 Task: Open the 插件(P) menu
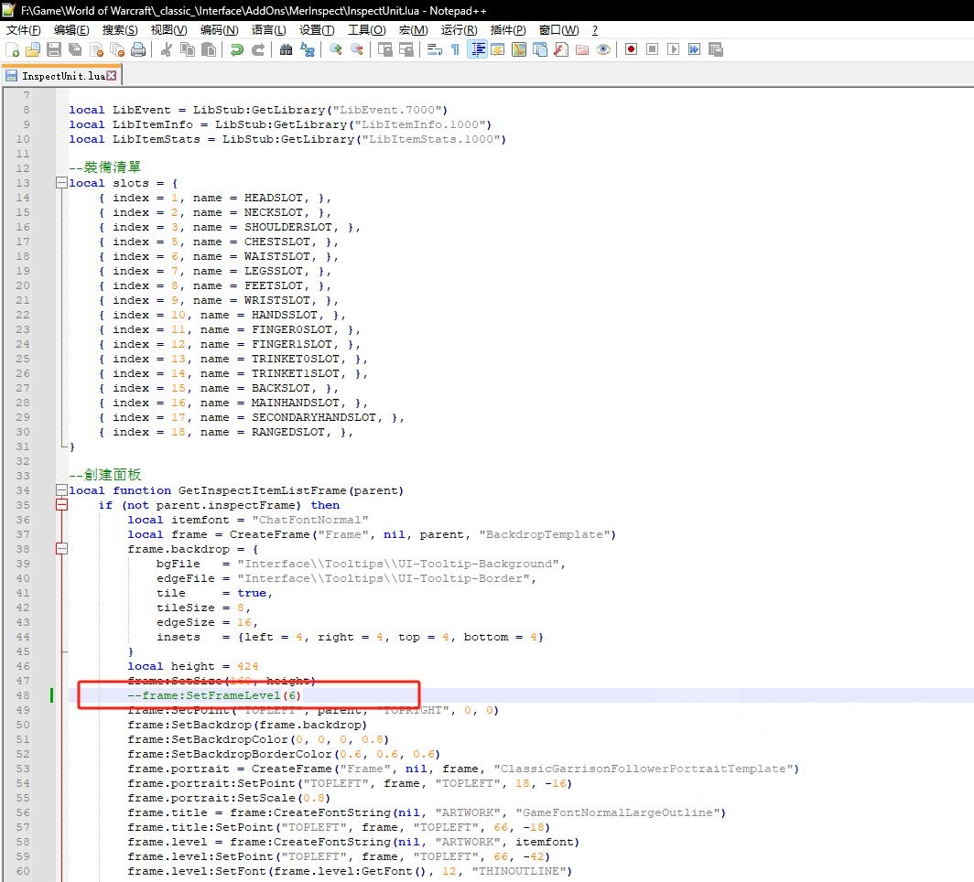point(508,30)
